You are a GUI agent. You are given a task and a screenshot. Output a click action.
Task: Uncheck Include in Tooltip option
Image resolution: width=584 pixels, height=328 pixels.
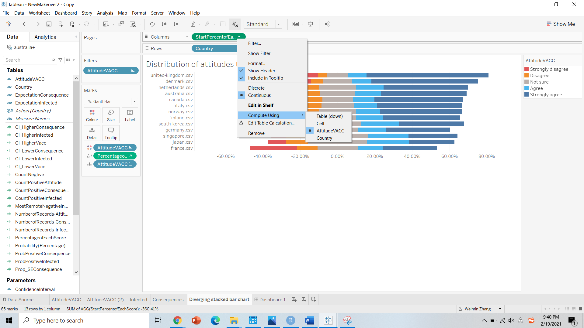265,78
